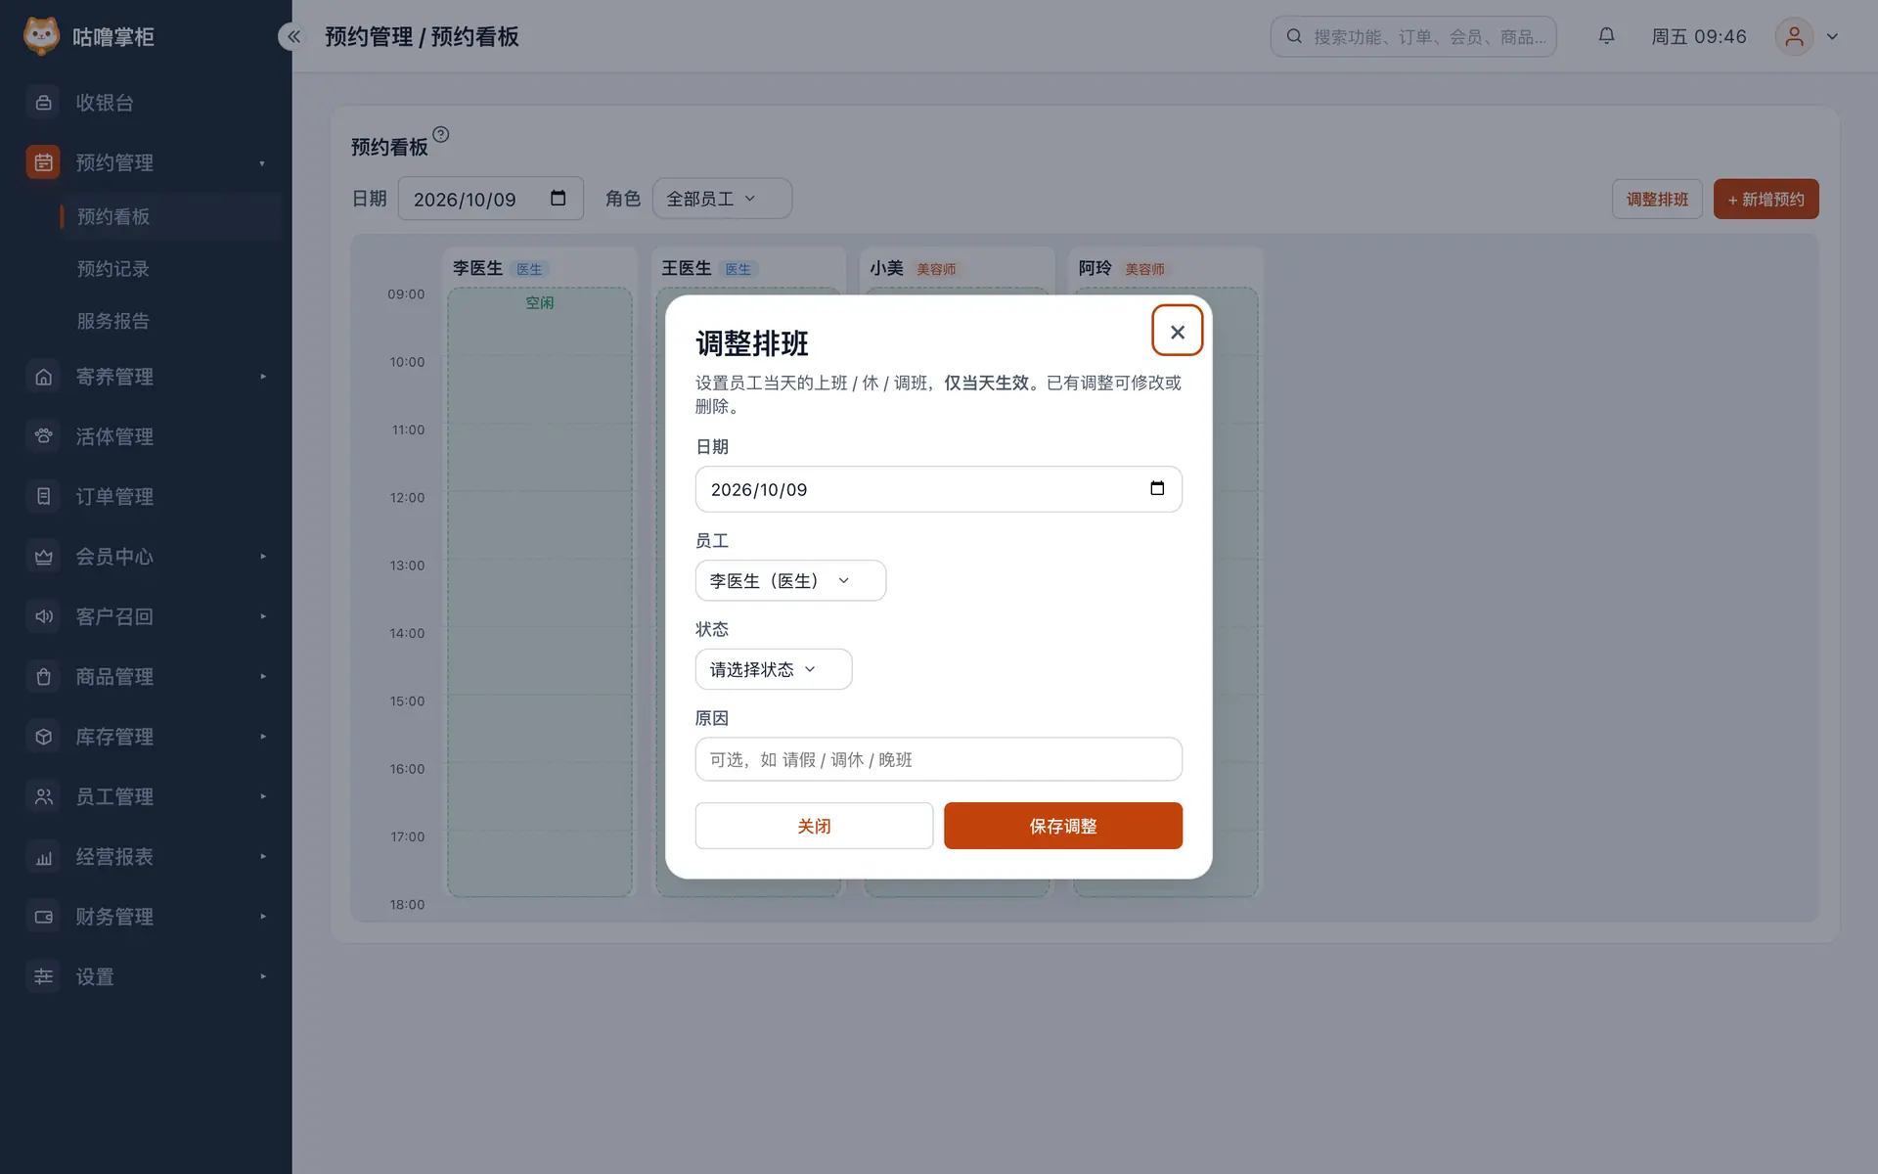The width and height of the screenshot is (1878, 1174).
Task: Collapse 预约管理 sidebar menu
Action: [146, 162]
